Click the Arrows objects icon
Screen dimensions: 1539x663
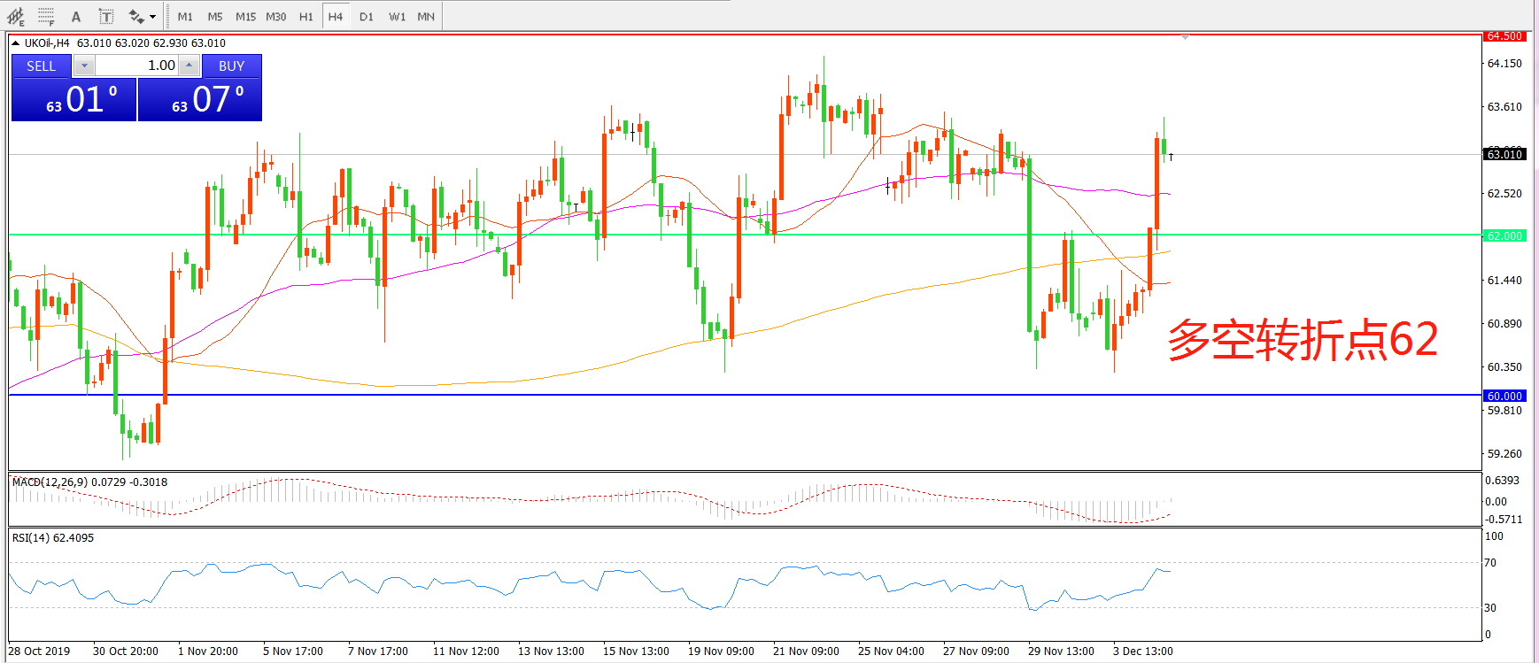click(x=135, y=16)
